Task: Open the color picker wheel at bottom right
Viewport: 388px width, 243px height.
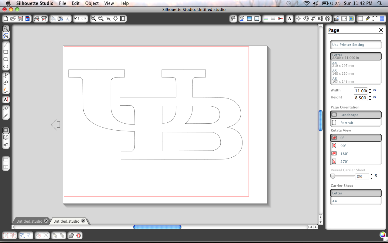Action: click(383, 235)
